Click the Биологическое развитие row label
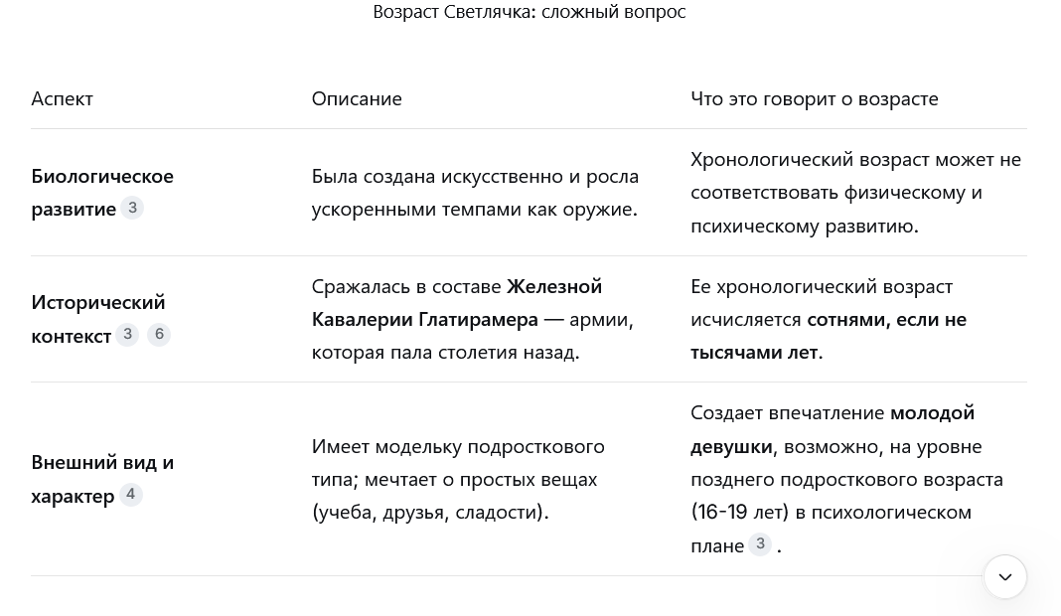The height and width of the screenshot is (616, 1061). (x=102, y=192)
